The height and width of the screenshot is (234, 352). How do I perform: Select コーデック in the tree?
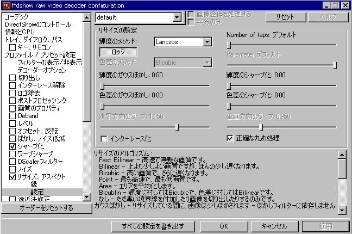(x=16, y=17)
